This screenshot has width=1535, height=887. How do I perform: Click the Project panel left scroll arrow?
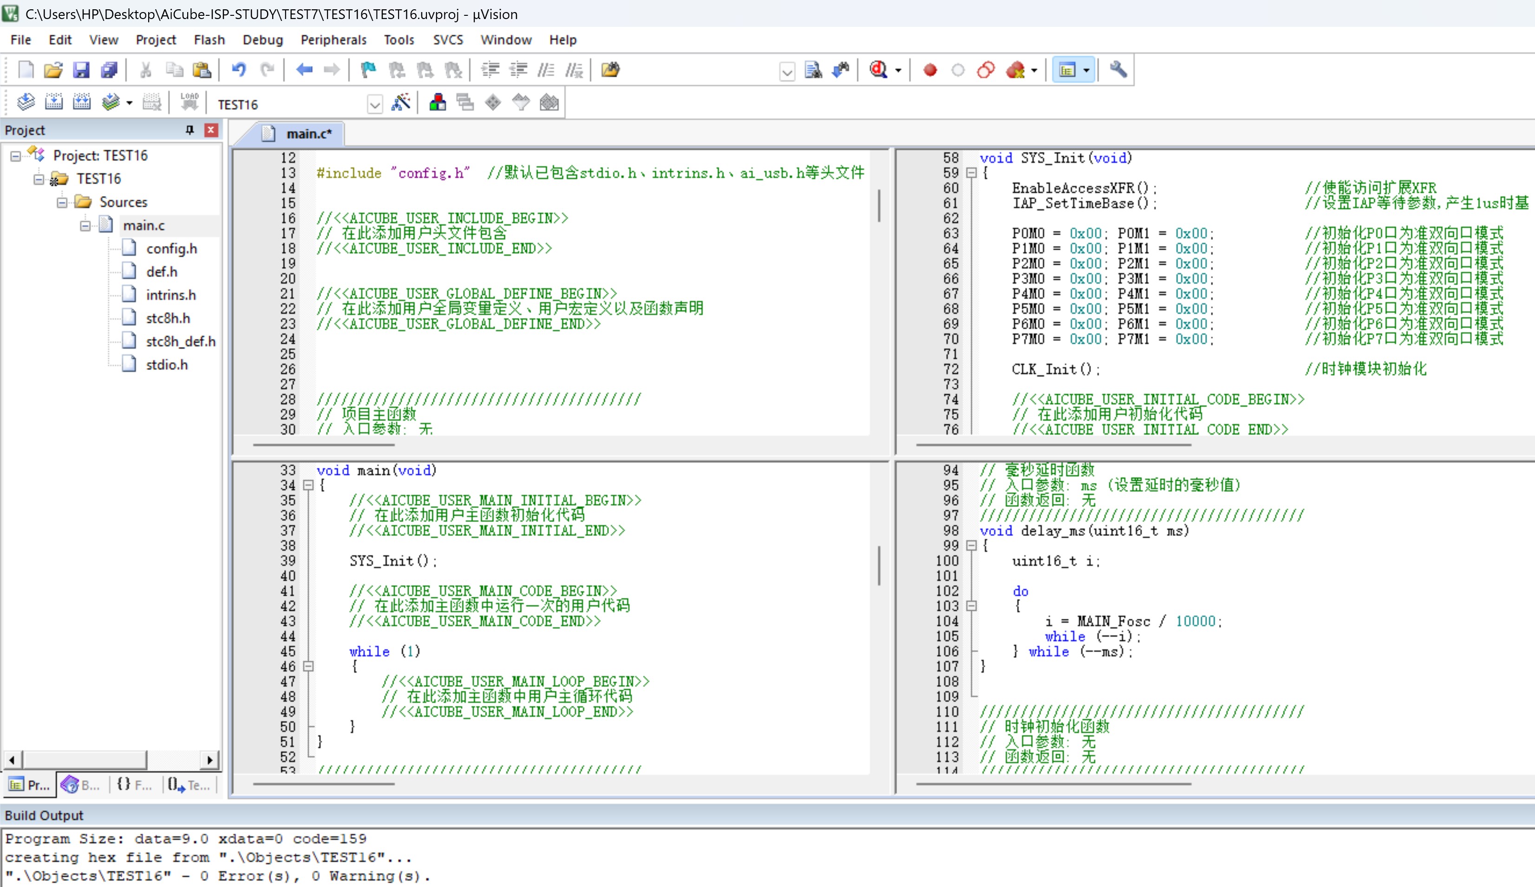pyautogui.click(x=12, y=760)
